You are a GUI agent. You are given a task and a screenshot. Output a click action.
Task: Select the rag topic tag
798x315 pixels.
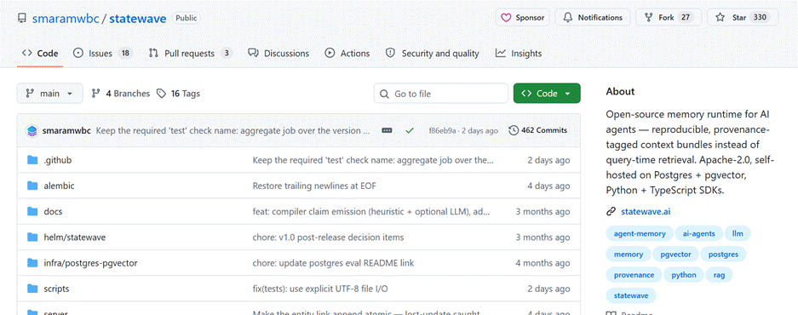pos(719,275)
